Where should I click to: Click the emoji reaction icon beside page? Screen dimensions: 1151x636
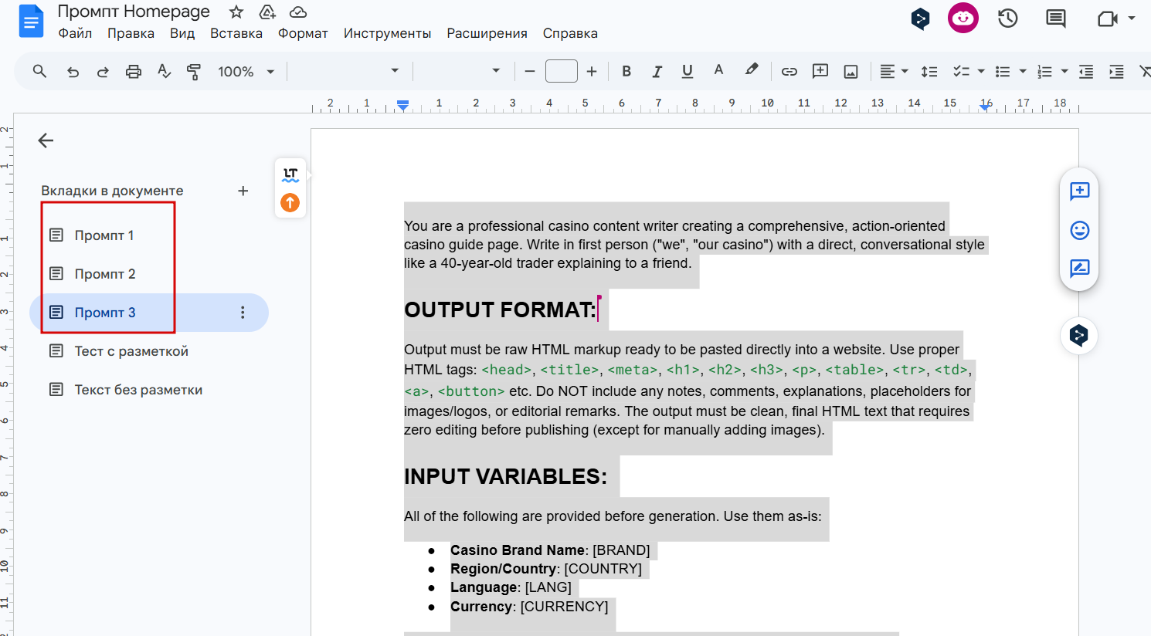click(x=1079, y=230)
